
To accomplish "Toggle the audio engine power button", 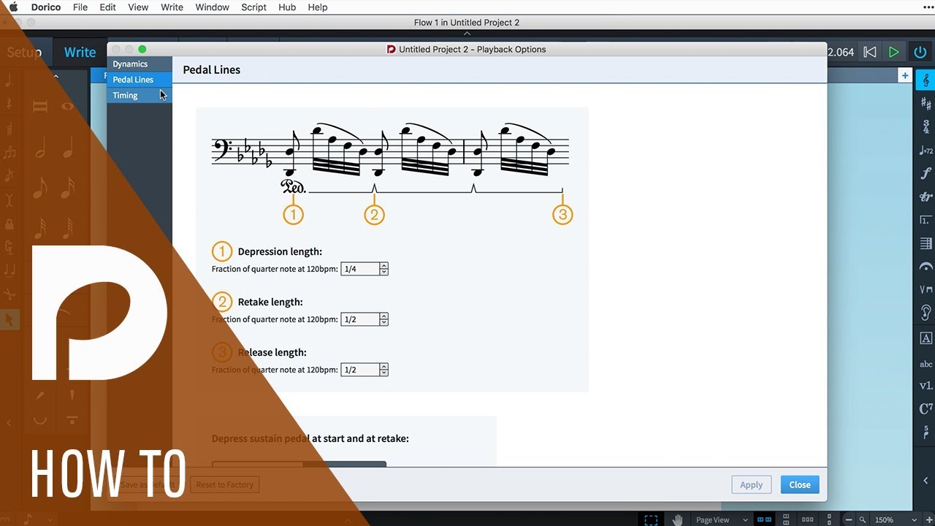I will pos(920,52).
